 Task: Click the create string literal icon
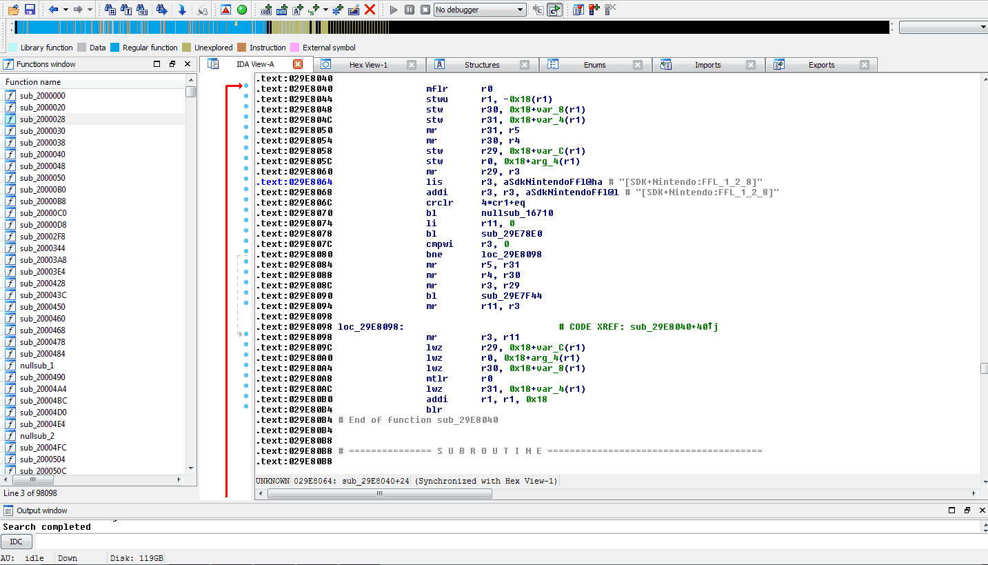tap(299, 10)
